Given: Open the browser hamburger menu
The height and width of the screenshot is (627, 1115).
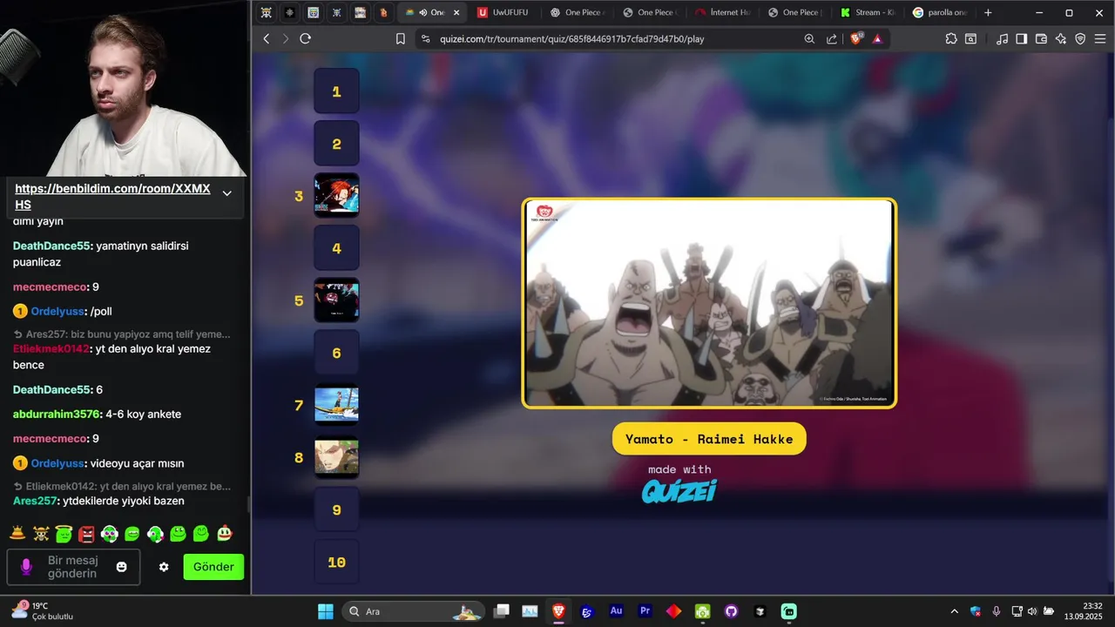Looking at the screenshot, I should pyautogui.click(x=1100, y=38).
